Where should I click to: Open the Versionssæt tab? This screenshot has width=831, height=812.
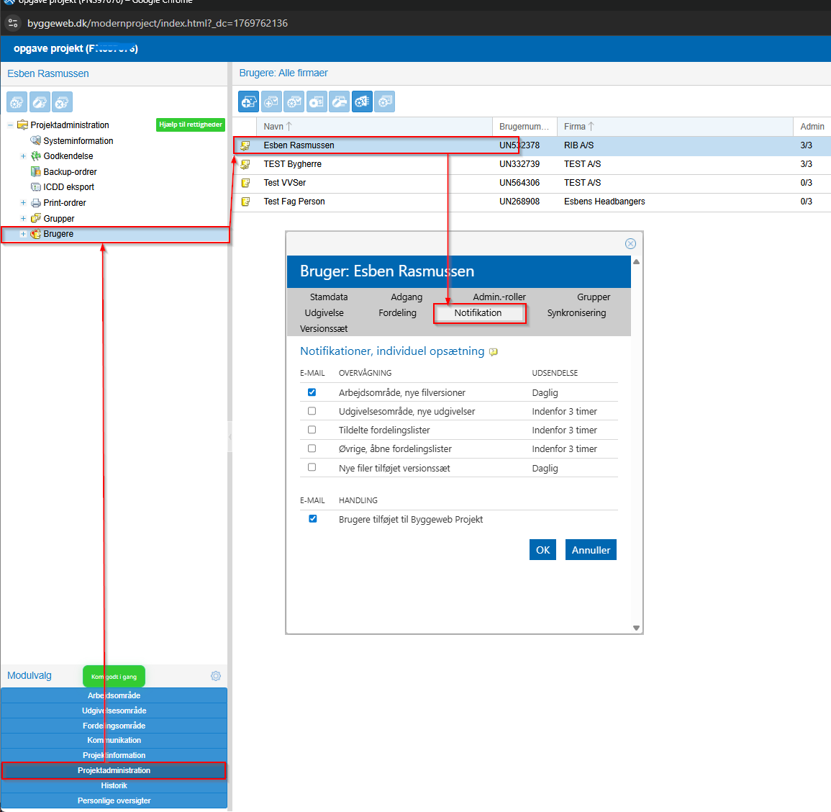(x=324, y=329)
